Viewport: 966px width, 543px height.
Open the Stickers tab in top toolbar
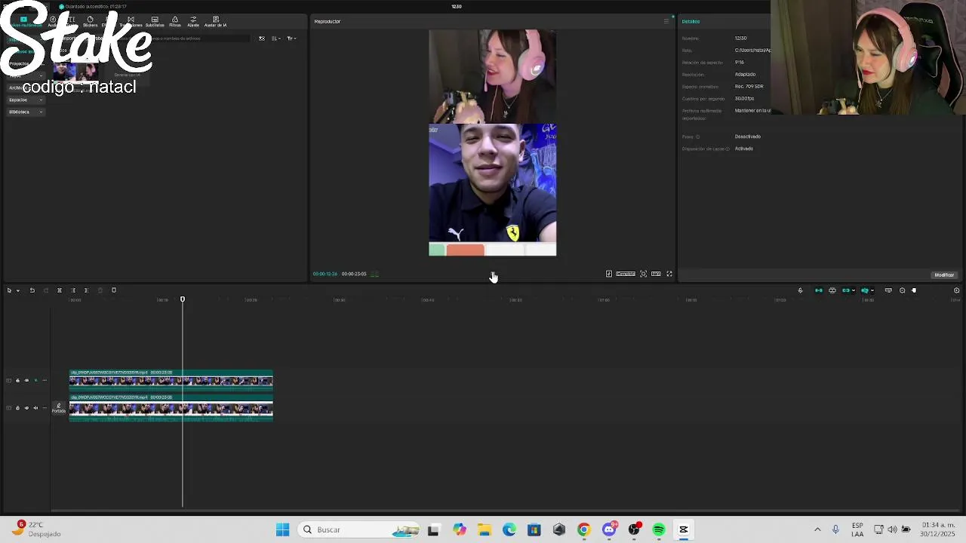90,21
